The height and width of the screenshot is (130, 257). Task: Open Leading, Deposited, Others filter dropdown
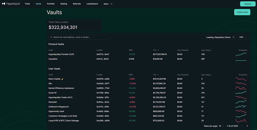pyautogui.click(x=221, y=37)
